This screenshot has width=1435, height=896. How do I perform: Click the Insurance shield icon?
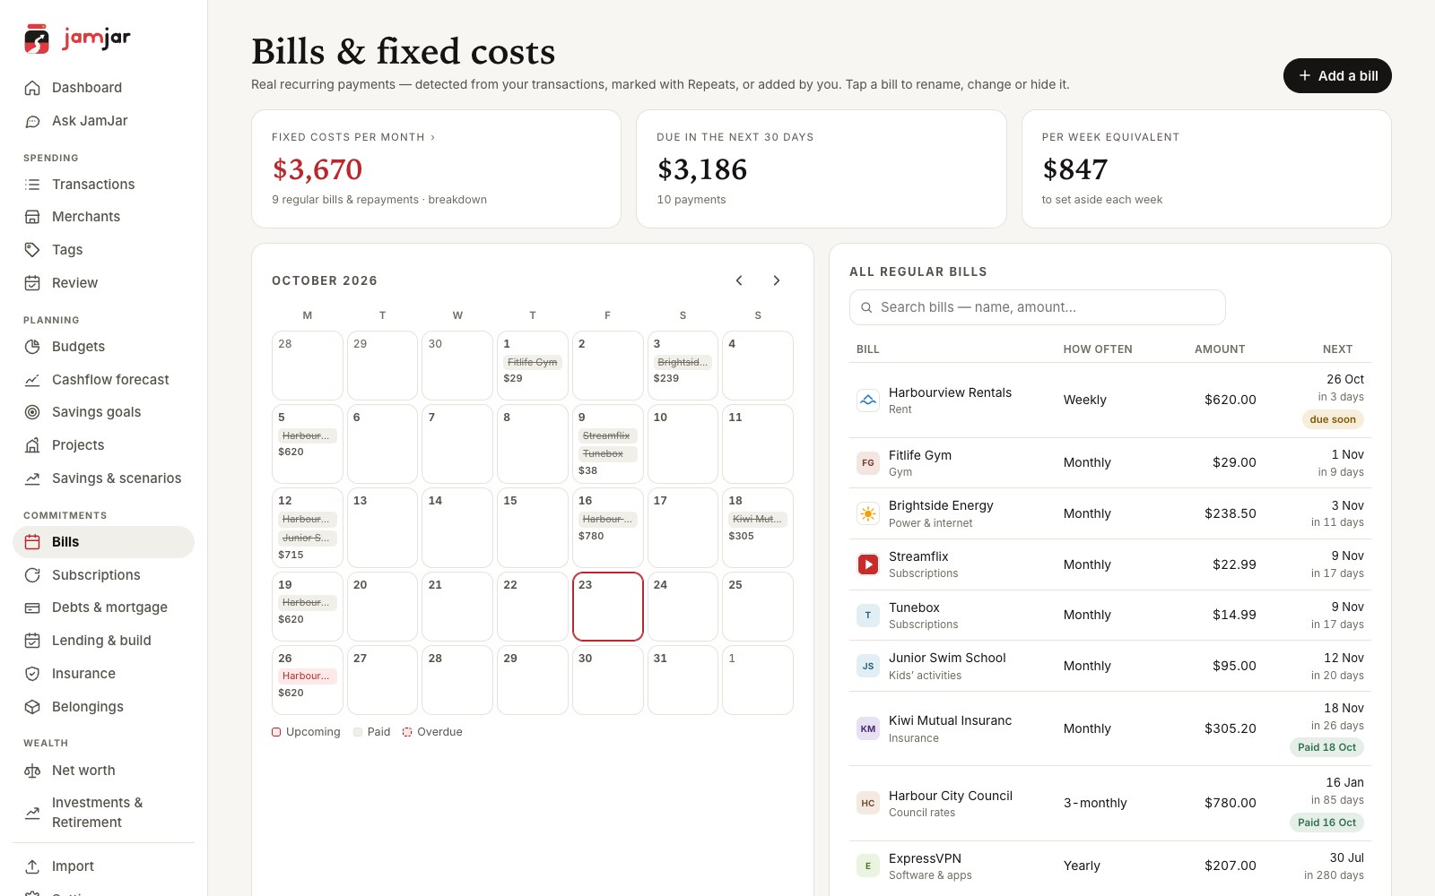(x=32, y=674)
